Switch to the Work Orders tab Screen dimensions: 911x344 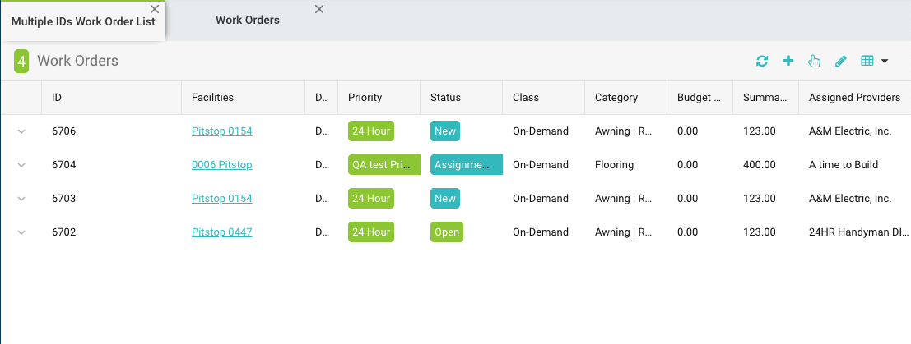click(247, 21)
